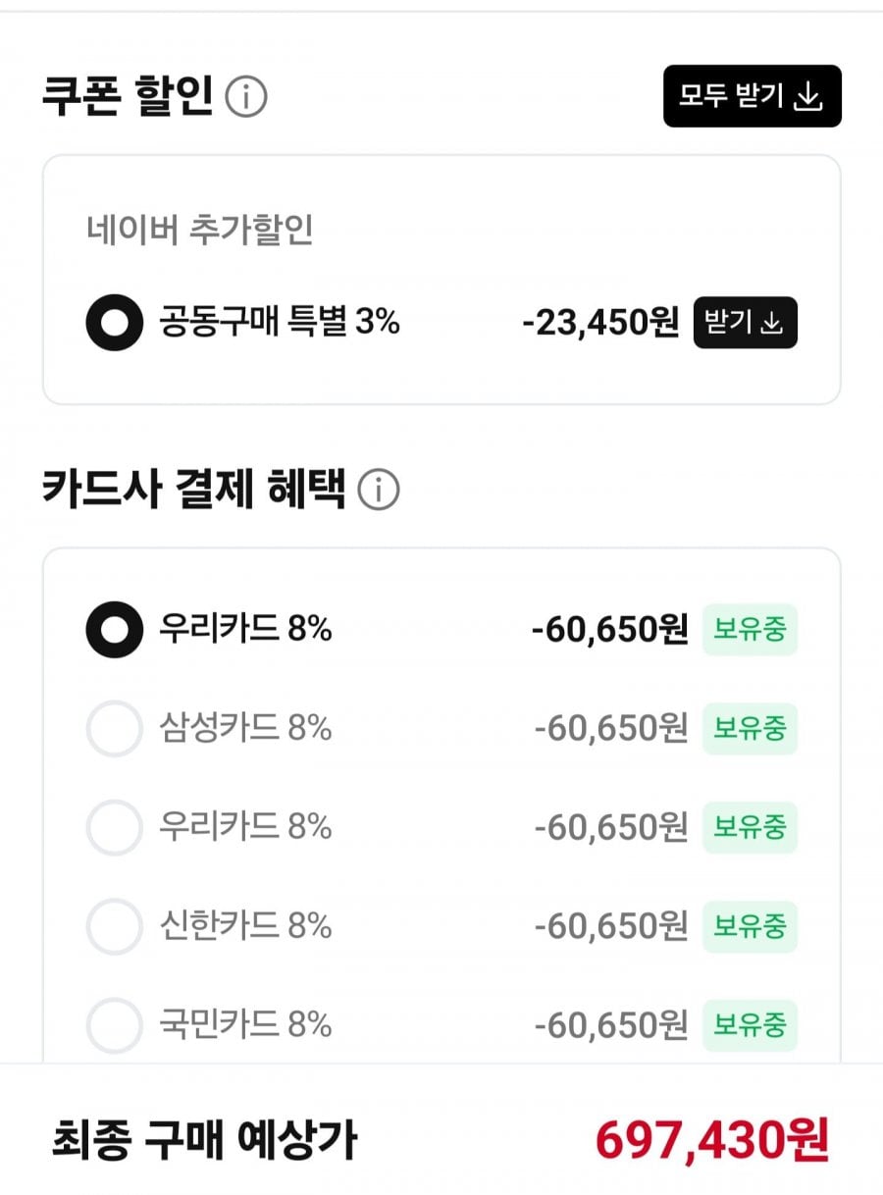Tap the 최종 구매 예상가 label

point(204,1140)
